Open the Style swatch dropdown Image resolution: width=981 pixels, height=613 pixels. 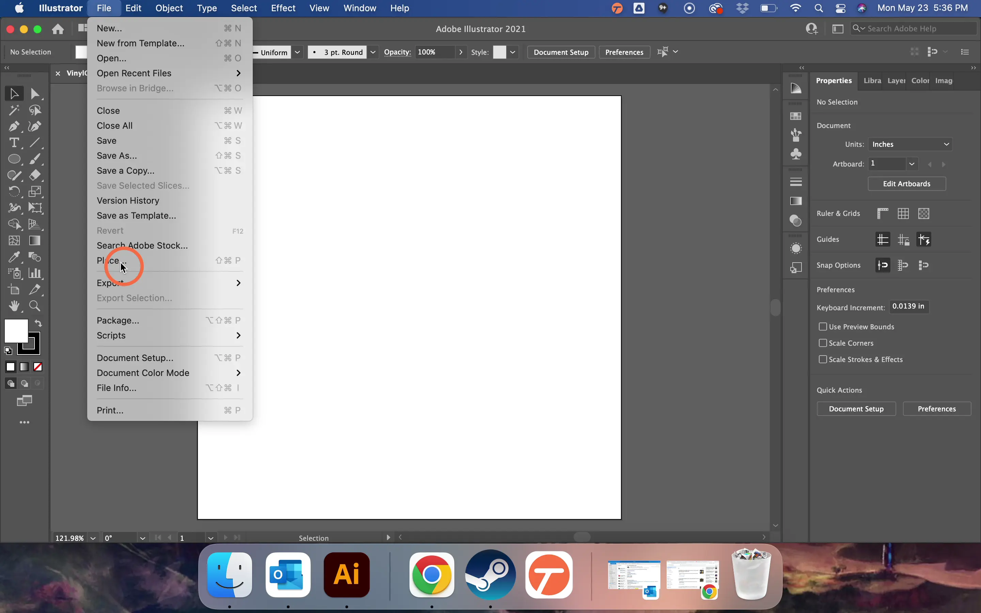(513, 52)
